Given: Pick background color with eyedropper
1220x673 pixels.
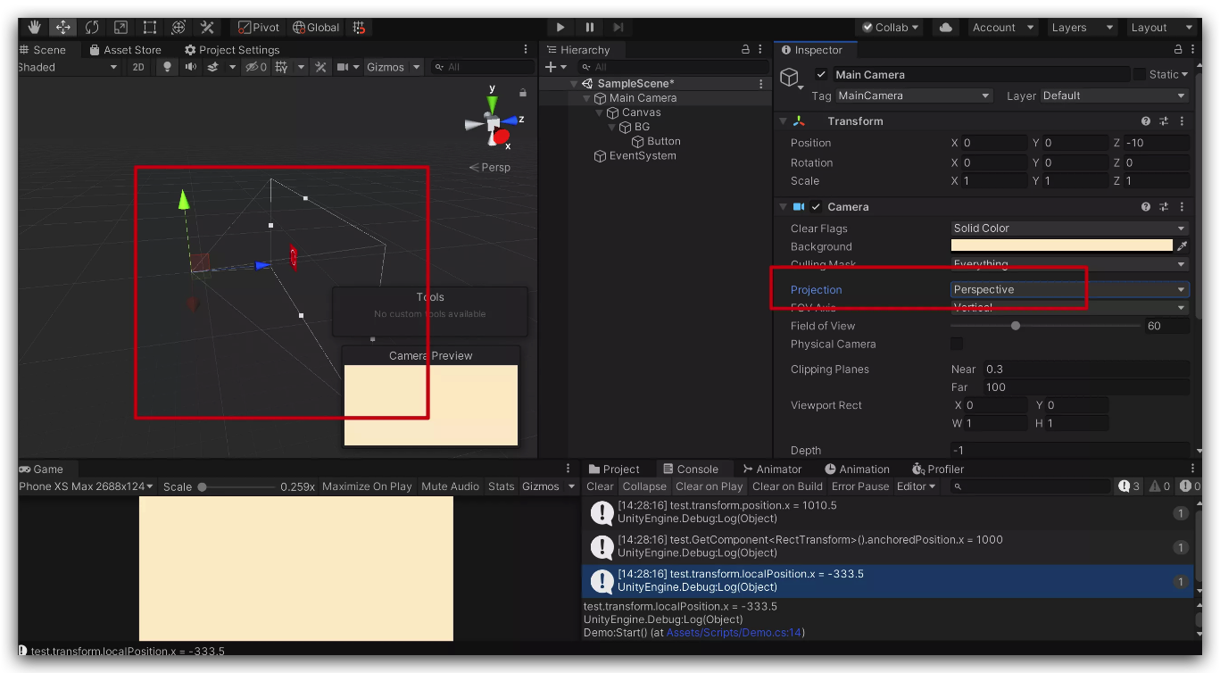Looking at the screenshot, I should coord(1183,246).
